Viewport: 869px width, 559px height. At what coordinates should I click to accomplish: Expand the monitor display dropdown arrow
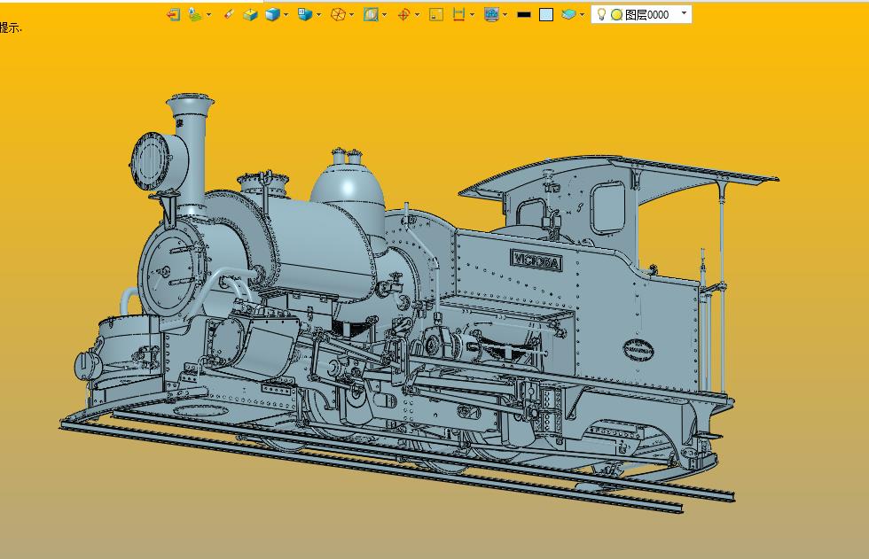pos(505,15)
